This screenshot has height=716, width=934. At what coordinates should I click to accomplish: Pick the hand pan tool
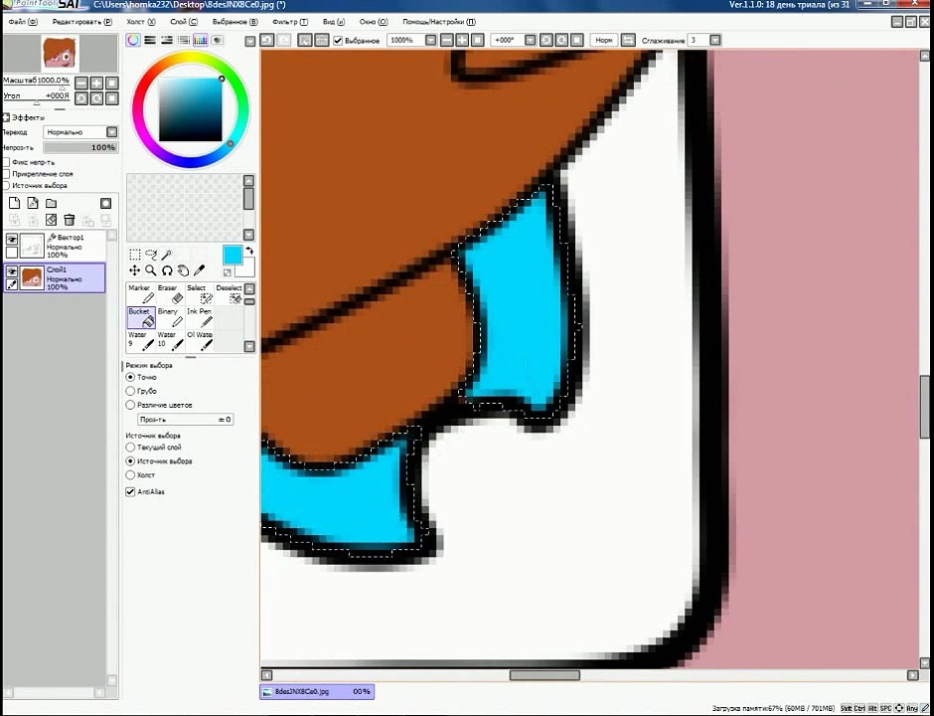pyautogui.click(x=183, y=270)
